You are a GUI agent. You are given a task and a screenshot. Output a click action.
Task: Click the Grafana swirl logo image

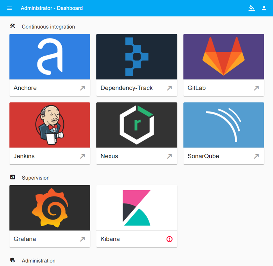point(50,208)
